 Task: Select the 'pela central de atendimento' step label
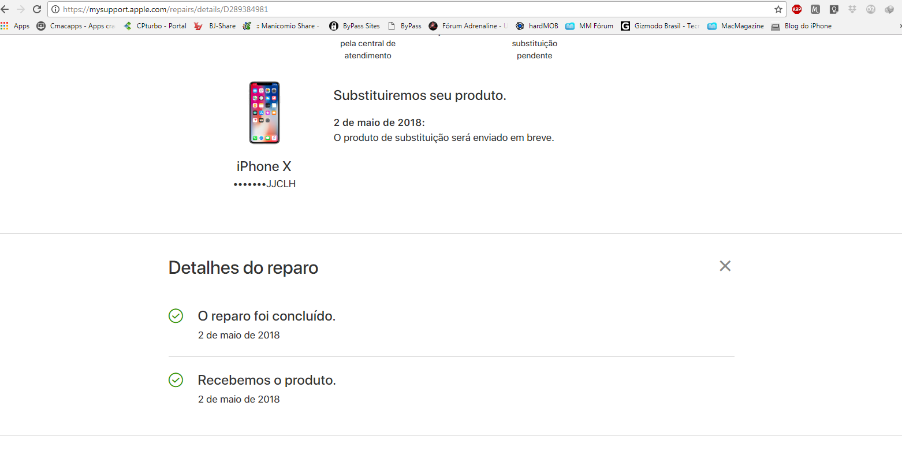(368, 50)
